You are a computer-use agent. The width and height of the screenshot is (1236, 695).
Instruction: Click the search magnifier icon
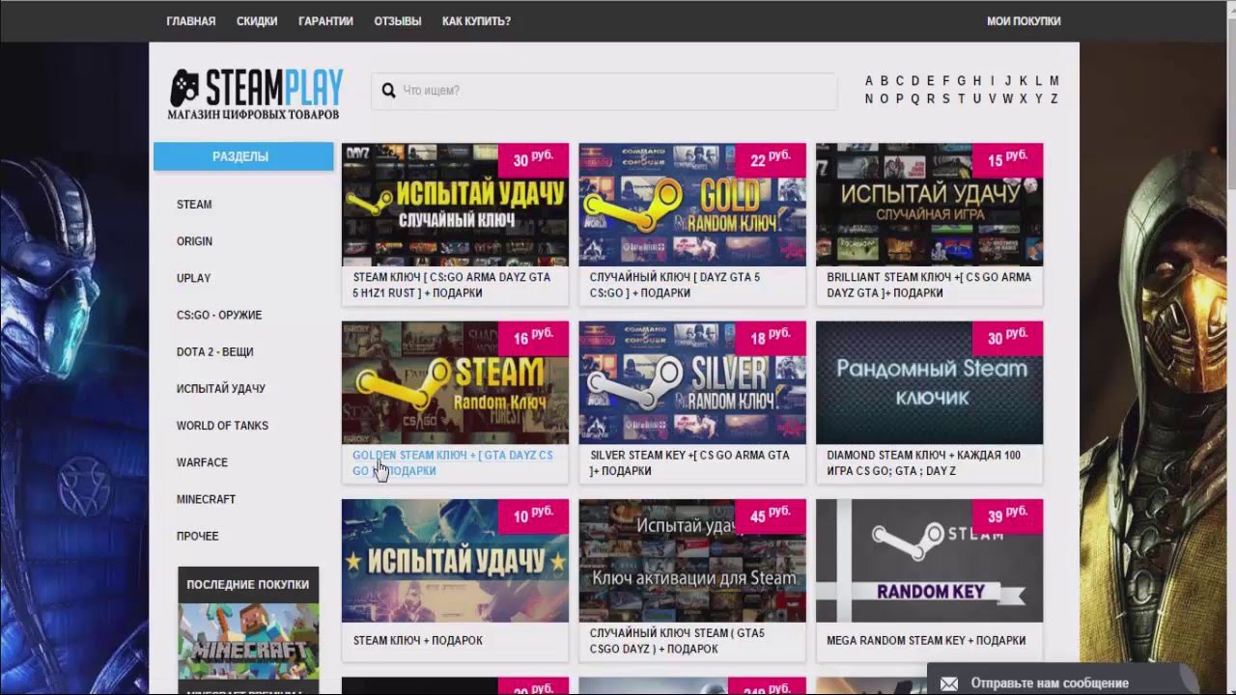[x=388, y=91]
